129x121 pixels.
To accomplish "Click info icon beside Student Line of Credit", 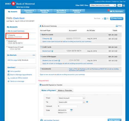I will tap(59, 61).
